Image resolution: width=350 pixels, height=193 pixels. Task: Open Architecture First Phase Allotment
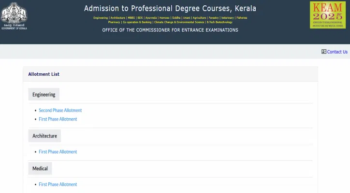click(x=58, y=152)
